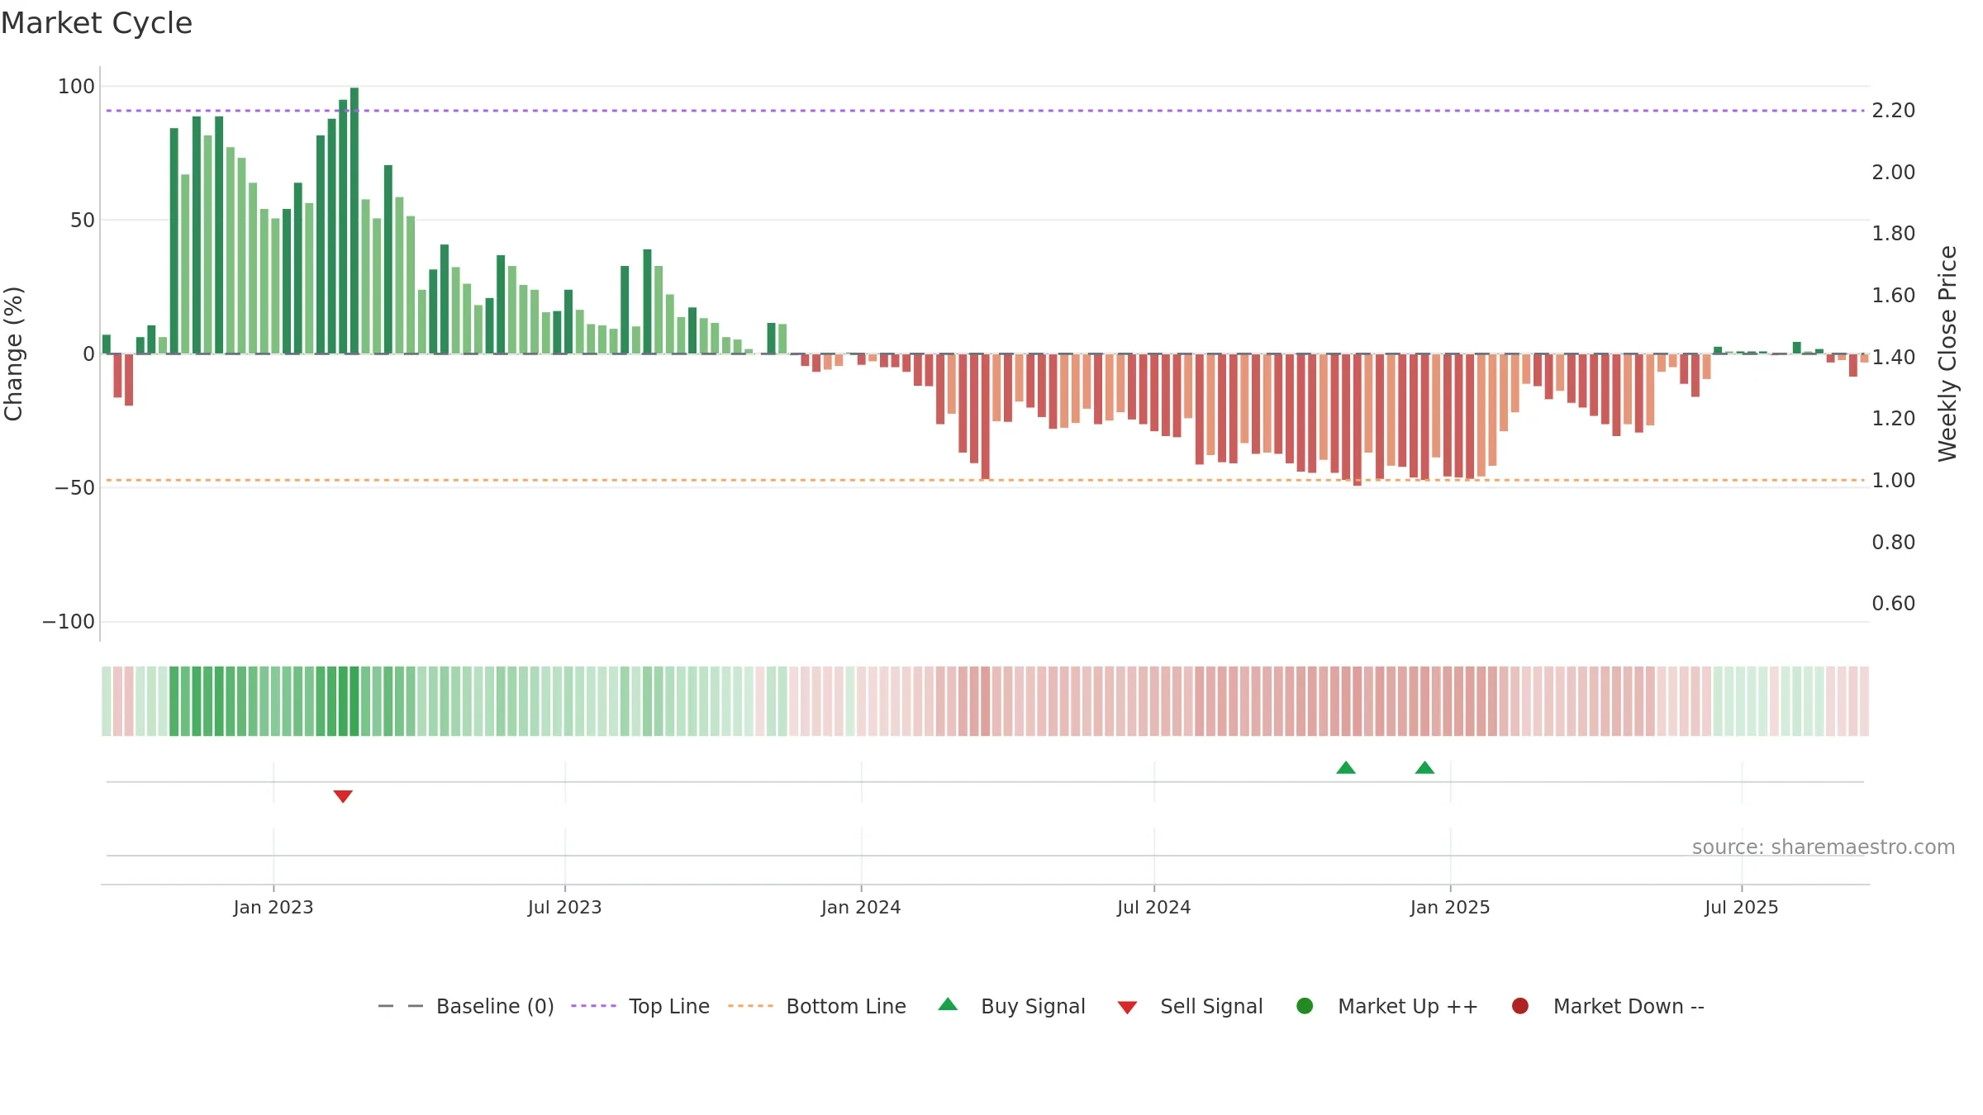
Task: Click the red Sell Signal legend triangle icon
Action: click(1127, 1008)
